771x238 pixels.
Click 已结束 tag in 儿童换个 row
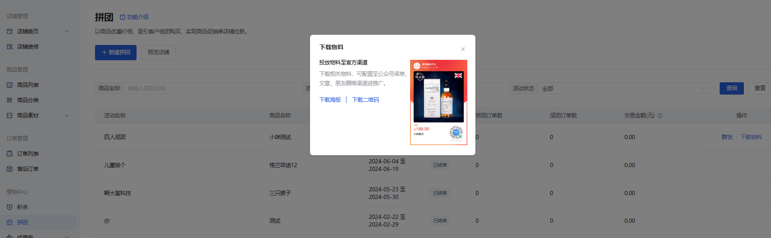[x=440, y=165]
